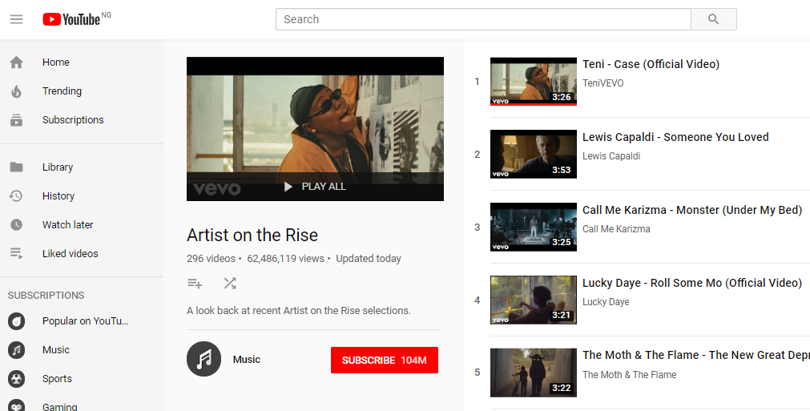Click the Watch later clock icon
The width and height of the screenshot is (810, 411).
click(17, 224)
